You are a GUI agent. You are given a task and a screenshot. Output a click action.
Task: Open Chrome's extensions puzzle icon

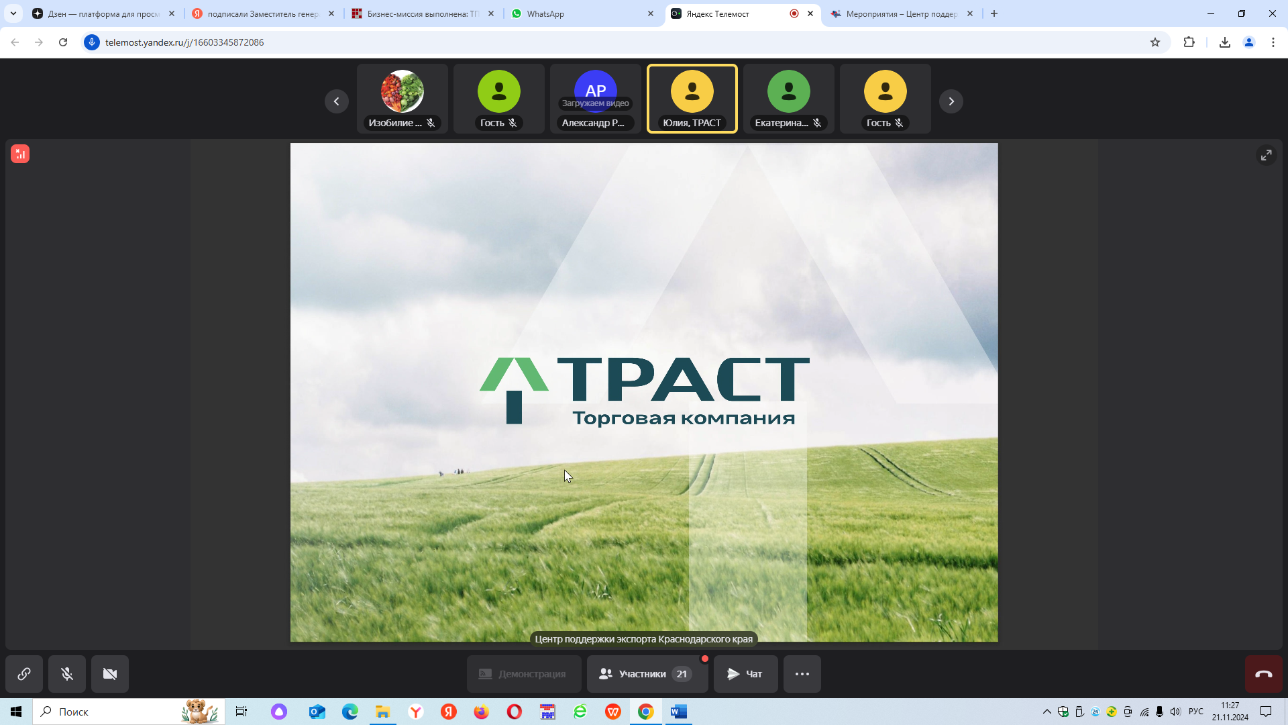[1189, 42]
